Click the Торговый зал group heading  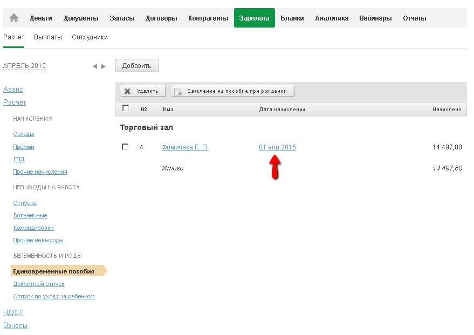(146, 127)
